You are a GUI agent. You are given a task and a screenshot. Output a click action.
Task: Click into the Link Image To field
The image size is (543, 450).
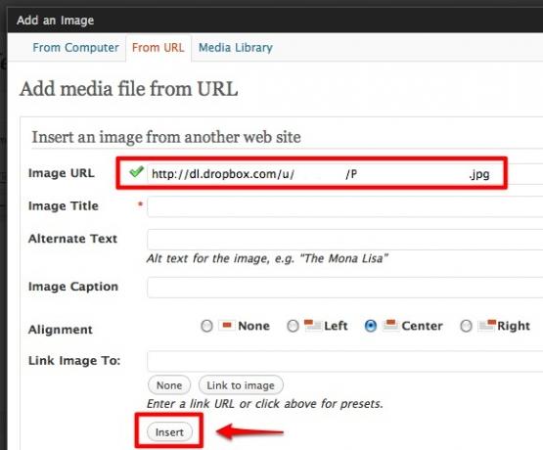click(345, 361)
